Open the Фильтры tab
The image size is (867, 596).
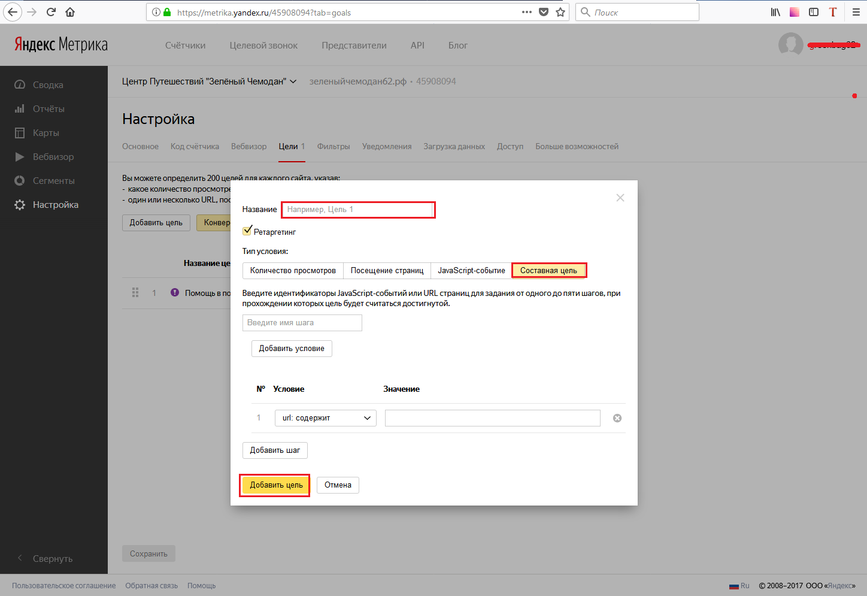click(334, 146)
